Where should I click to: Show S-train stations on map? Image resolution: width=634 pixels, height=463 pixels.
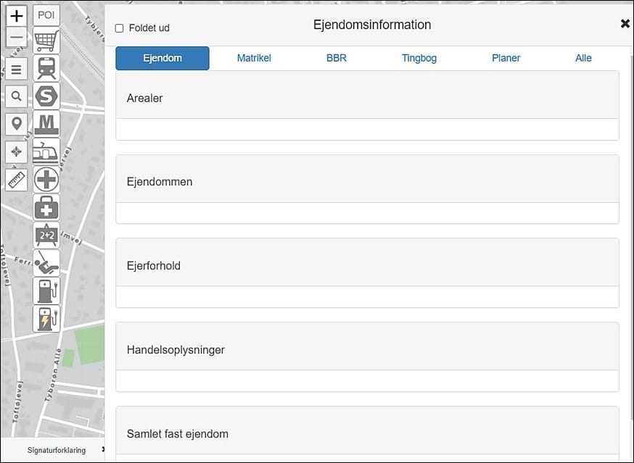(x=46, y=96)
